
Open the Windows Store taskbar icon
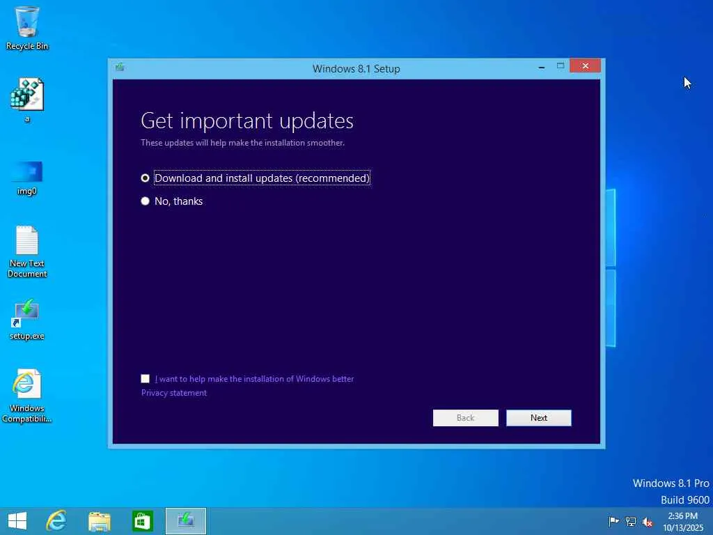(x=142, y=521)
